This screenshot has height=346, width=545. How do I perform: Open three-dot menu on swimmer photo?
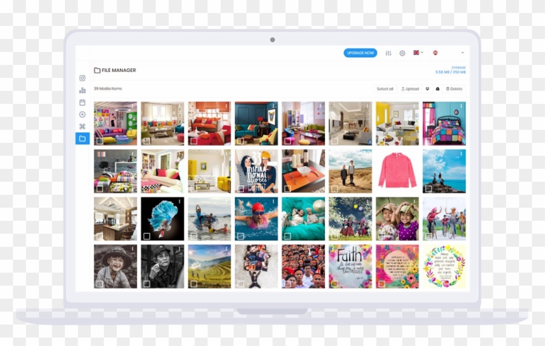tap(273, 201)
